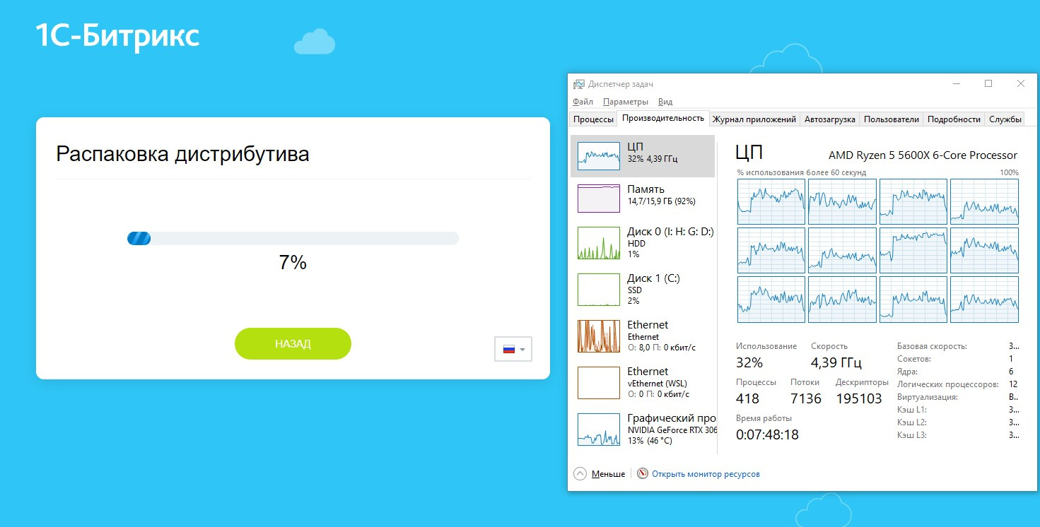Select the vEthernet (WSL) adapter entry

643,383
